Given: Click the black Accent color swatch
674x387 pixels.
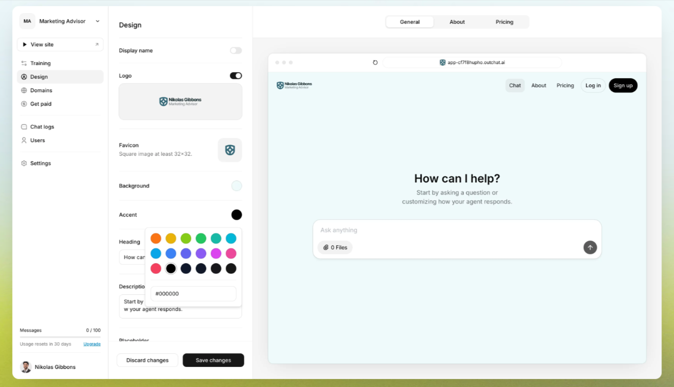Looking at the screenshot, I should (x=236, y=215).
